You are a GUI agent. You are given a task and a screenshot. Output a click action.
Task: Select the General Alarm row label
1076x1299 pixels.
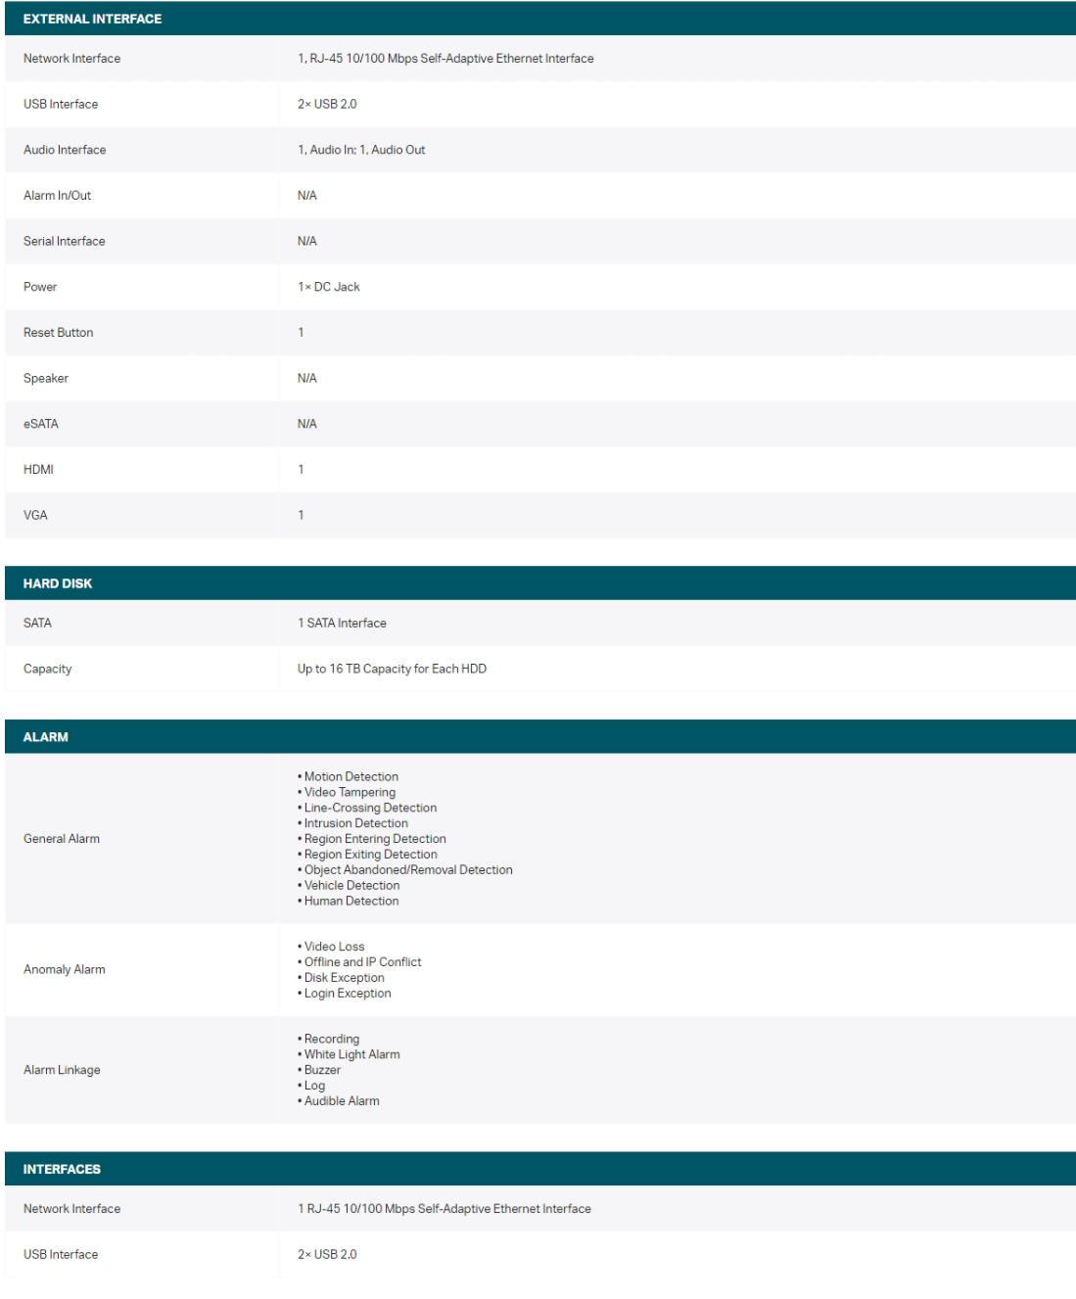[62, 839]
